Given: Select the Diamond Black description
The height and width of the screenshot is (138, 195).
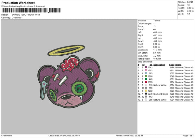Looking at the screenshot, I should 161,94.
